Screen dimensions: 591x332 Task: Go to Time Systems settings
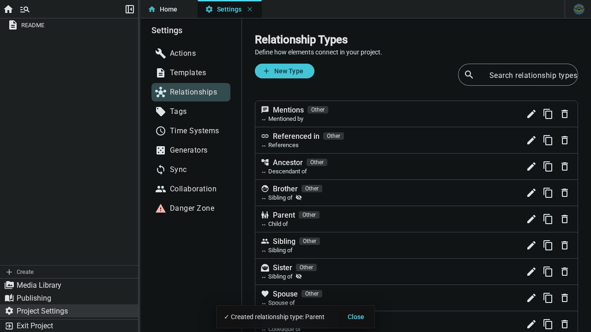pyautogui.click(x=191, y=131)
